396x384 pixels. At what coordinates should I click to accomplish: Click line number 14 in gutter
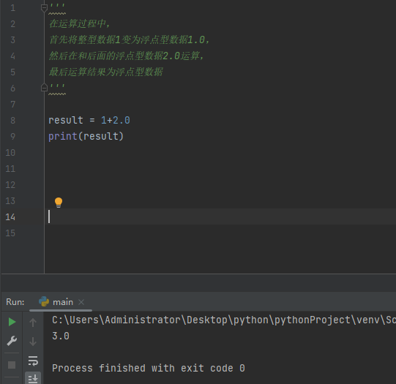point(10,217)
